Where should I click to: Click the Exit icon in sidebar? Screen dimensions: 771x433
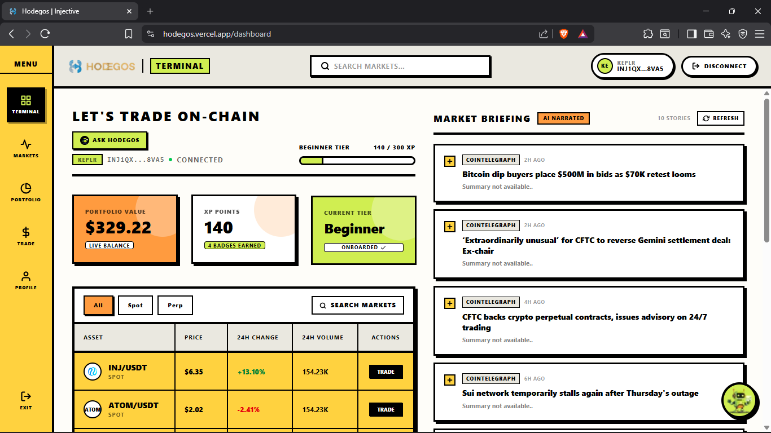[26, 396]
